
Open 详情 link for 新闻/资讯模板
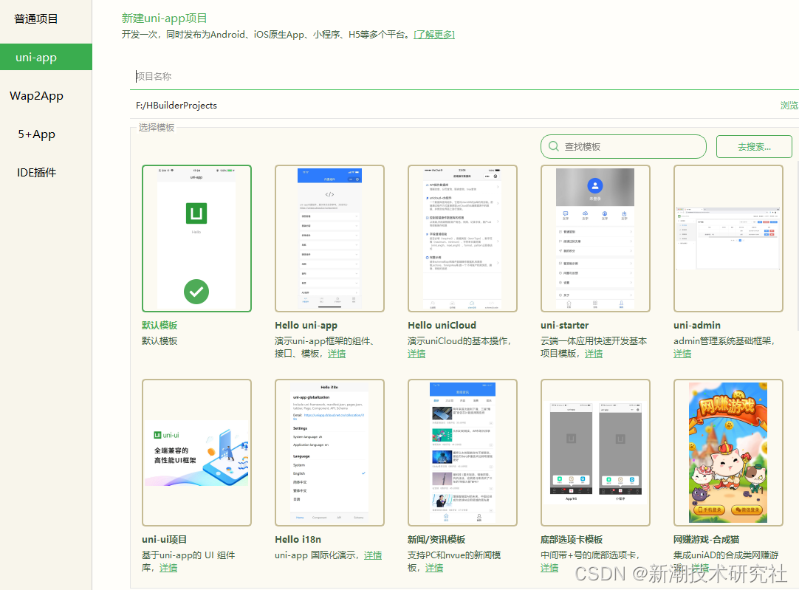pos(434,568)
